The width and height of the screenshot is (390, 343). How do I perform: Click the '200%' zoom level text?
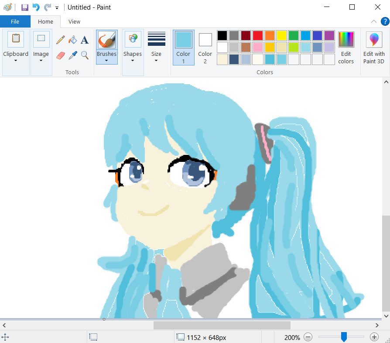(x=292, y=337)
